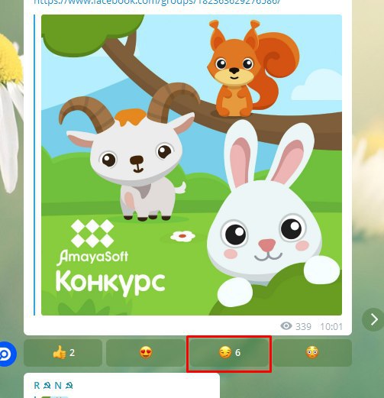Click the sender name R N in reply
The height and width of the screenshot is (398, 384).
pyautogui.click(x=53, y=386)
